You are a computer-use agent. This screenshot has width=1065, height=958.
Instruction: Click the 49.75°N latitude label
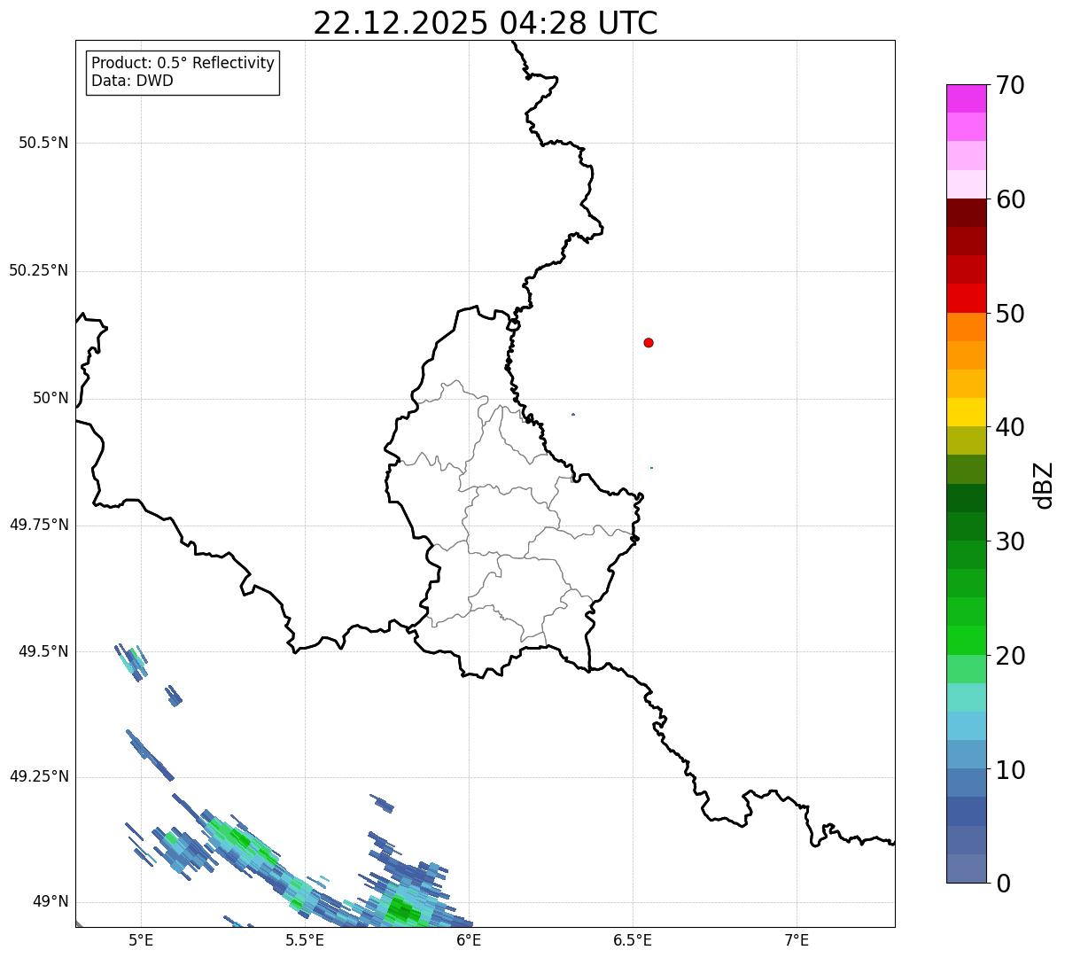click(39, 525)
